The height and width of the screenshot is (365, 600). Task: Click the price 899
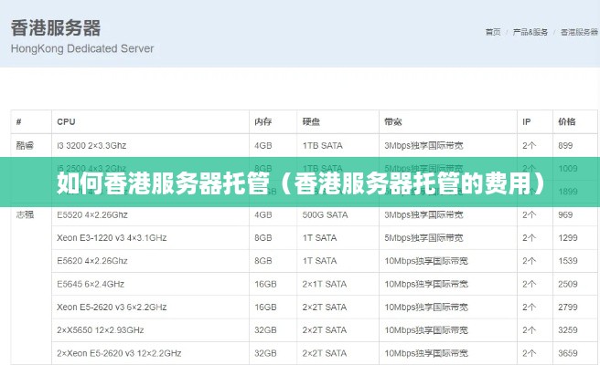point(565,145)
